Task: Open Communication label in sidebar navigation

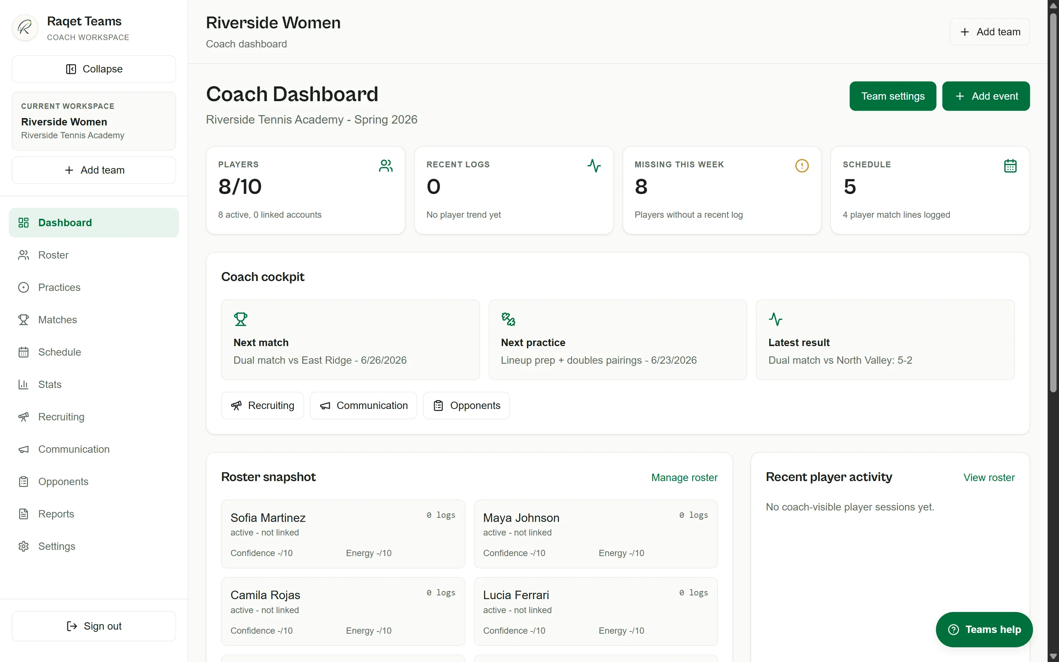Action: point(74,449)
